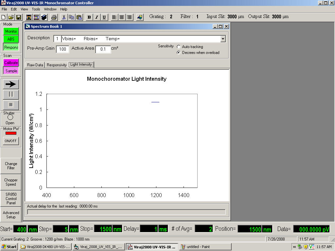Click the # of Avg value field

pyautogui.click(x=204, y=229)
